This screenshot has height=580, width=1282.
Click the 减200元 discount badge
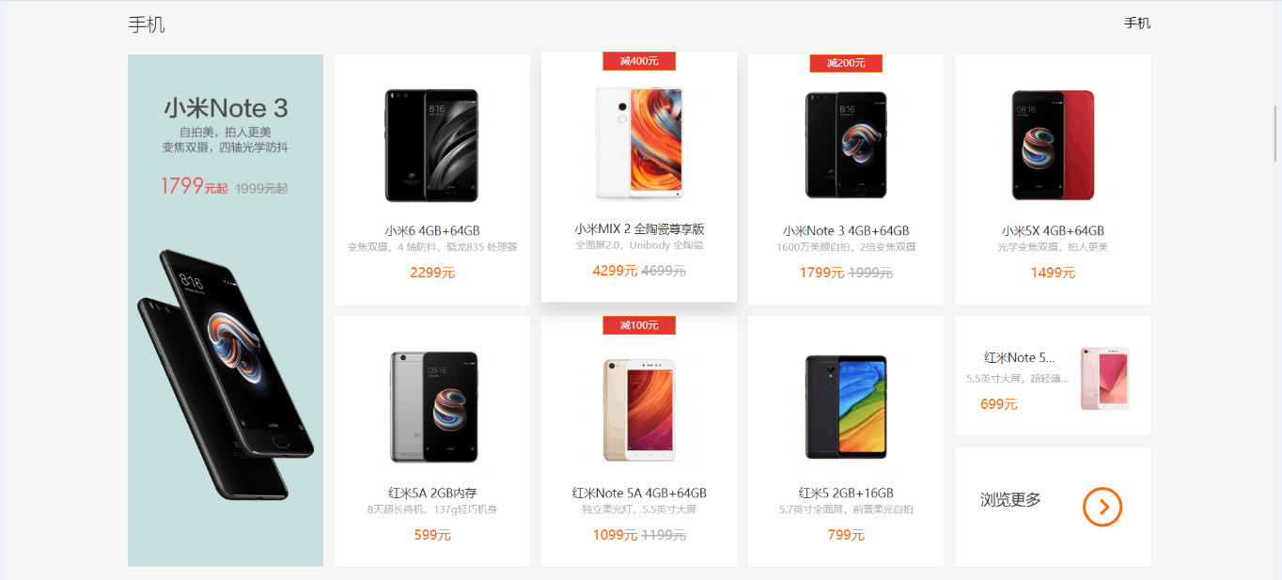[846, 63]
